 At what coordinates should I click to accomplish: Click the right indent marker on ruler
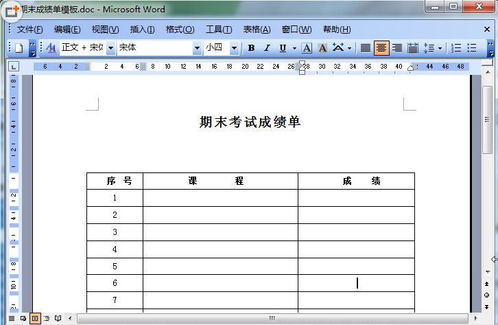(410, 68)
